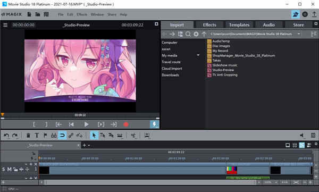This screenshot has width=319, height=192.
Task: Go to beginning of the movie
Action: point(71,124)
